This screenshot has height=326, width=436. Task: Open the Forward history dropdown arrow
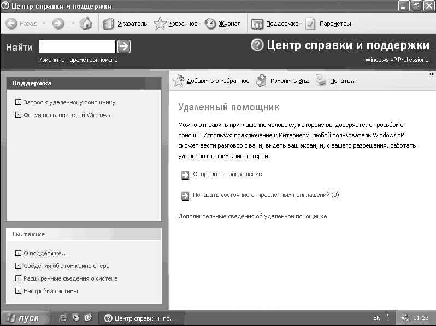(x=73, y=24)
